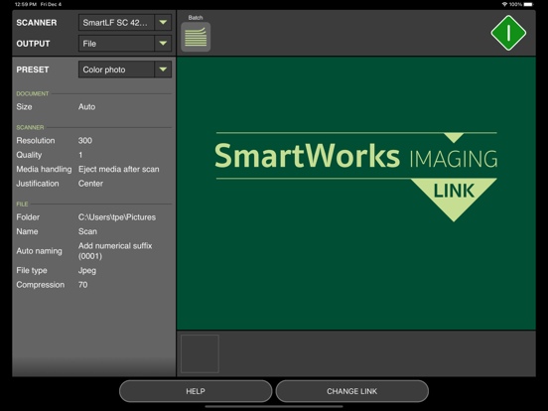The image size is (548, 411).
Task: Edit the Resolution value 300
Action: click(x=85, y=141)
